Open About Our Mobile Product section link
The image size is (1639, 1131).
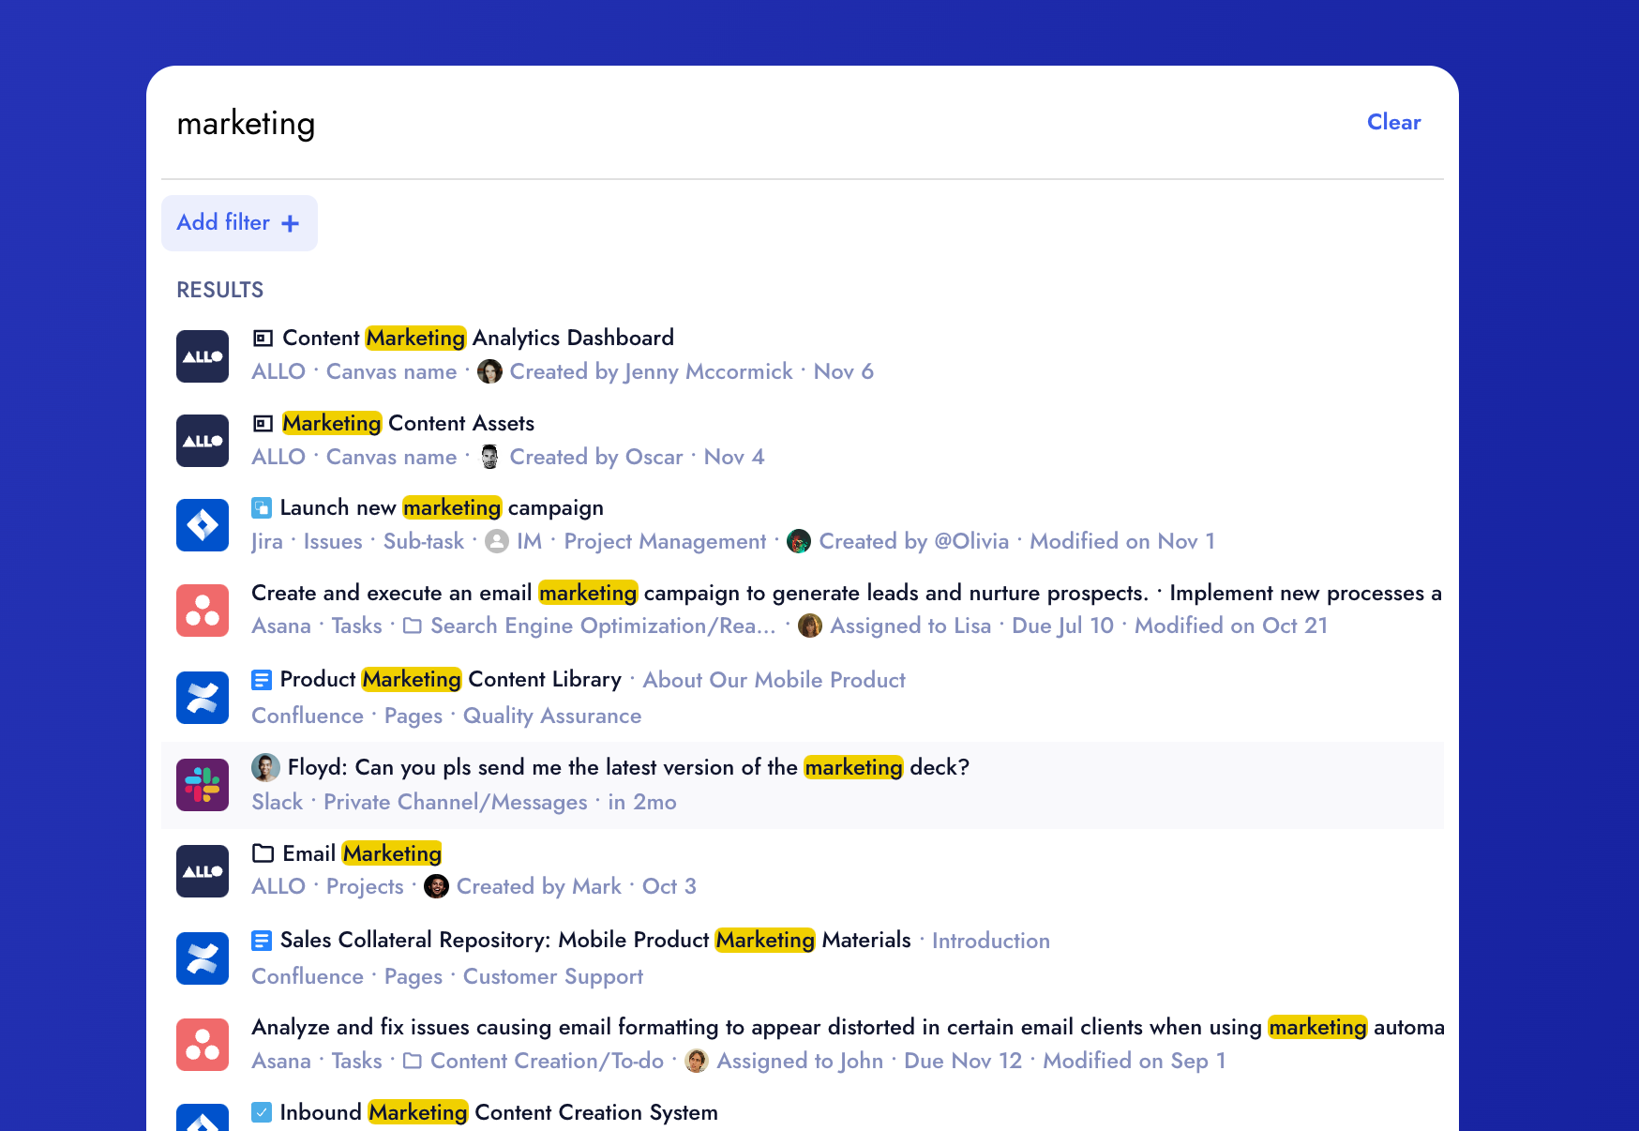point(774,681)
